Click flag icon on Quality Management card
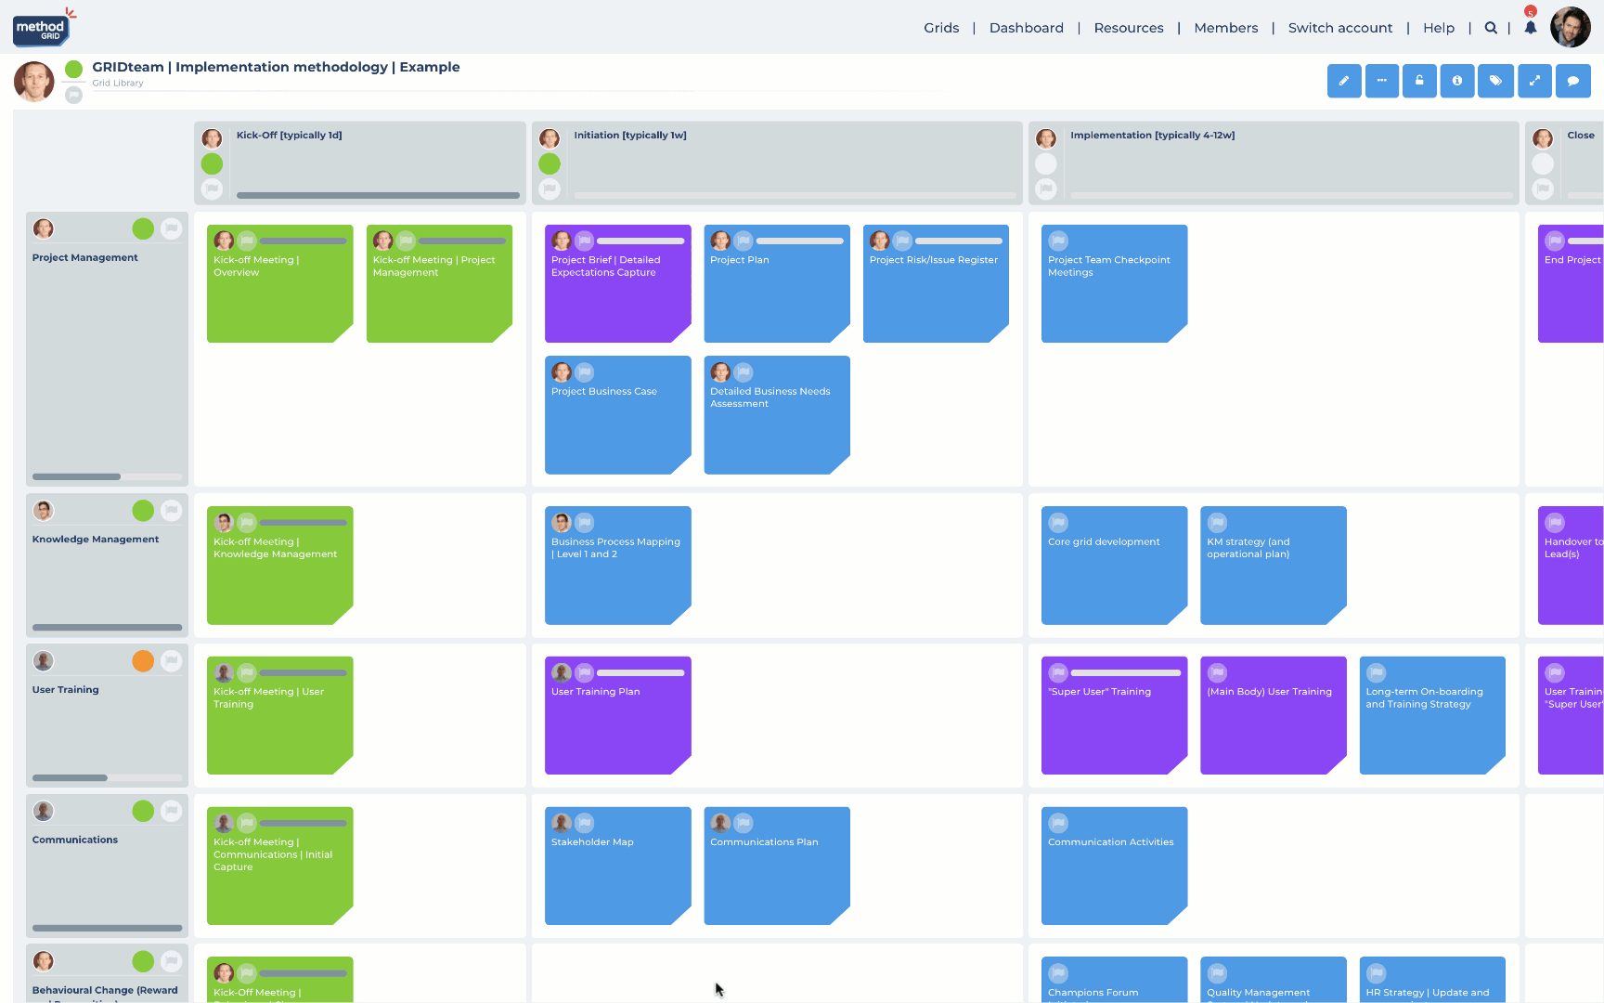The height and width of the screenshot is (1003, 1604). point(1217,973)
